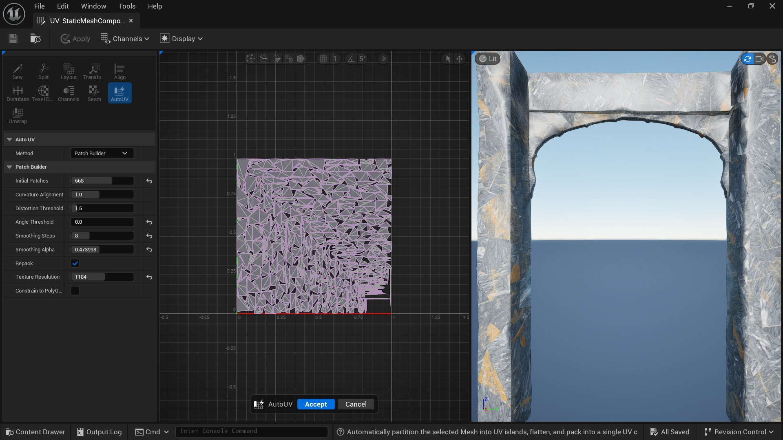Open the Unwrap tool
Screen dimensions: 783x440
(x=18, y=116)
